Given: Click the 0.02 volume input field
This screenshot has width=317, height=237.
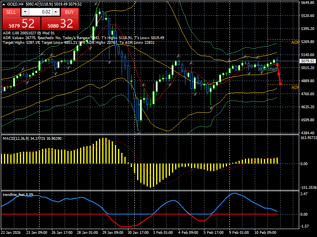Looking at the screenshot, I should click(x=40, y=12).
